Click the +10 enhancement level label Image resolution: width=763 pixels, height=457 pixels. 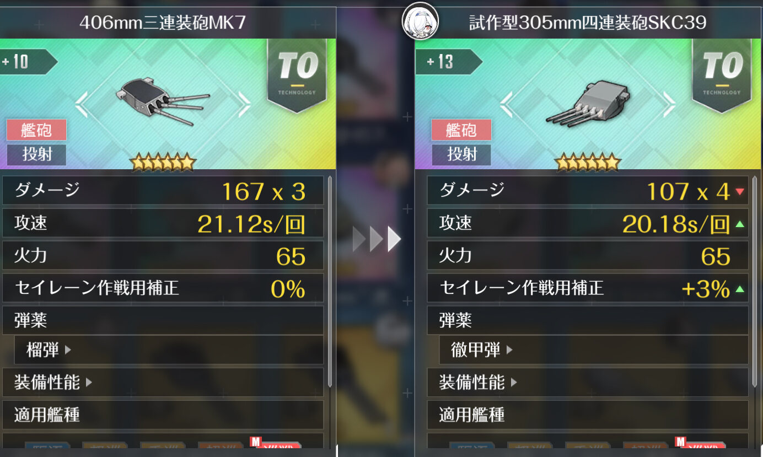click(x=25, y=62)
